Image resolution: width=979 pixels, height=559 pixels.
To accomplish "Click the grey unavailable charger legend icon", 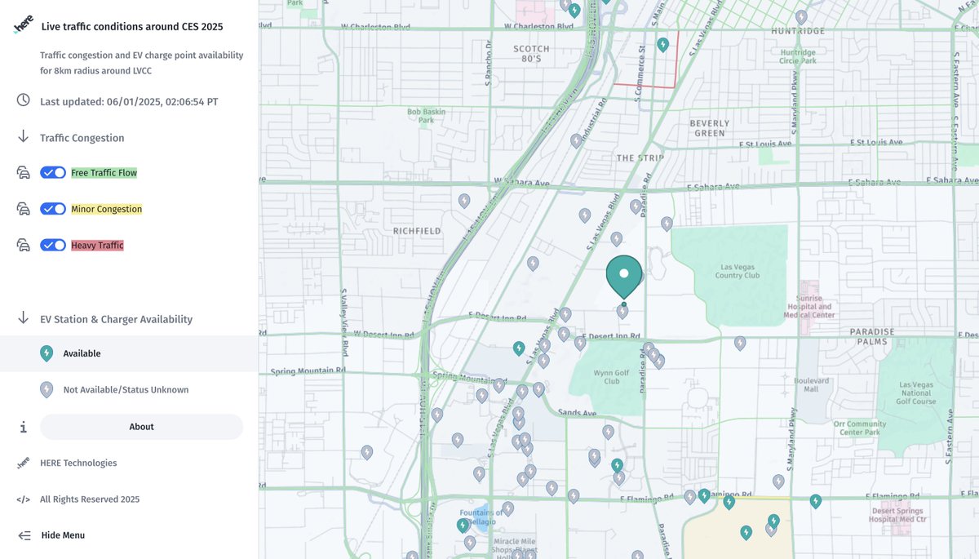I will (47, 389).
